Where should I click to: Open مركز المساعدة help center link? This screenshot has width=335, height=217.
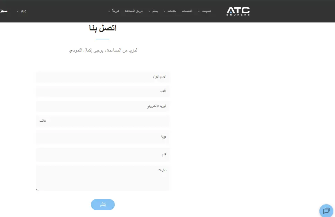[134, 11]
